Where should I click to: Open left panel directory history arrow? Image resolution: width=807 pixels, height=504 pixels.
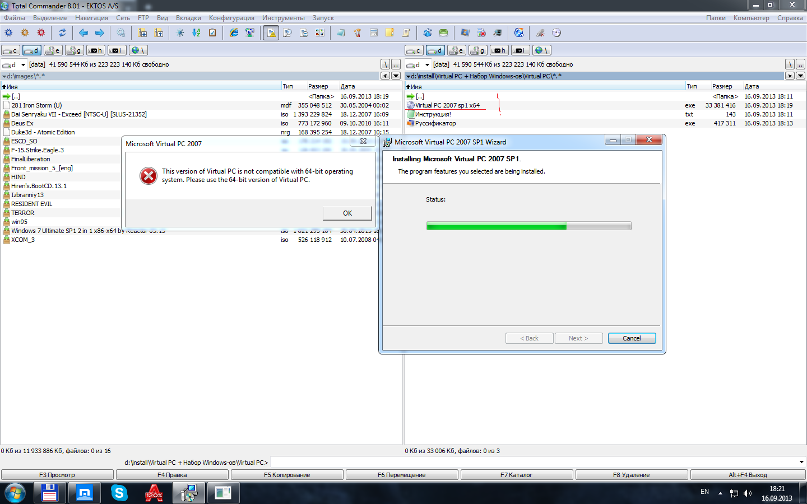point(396,76)
